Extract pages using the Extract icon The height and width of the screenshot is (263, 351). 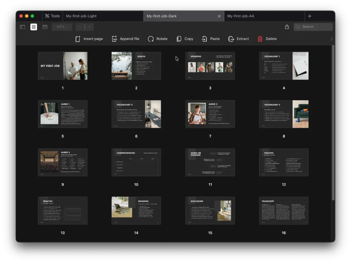(x=231, y=39)
